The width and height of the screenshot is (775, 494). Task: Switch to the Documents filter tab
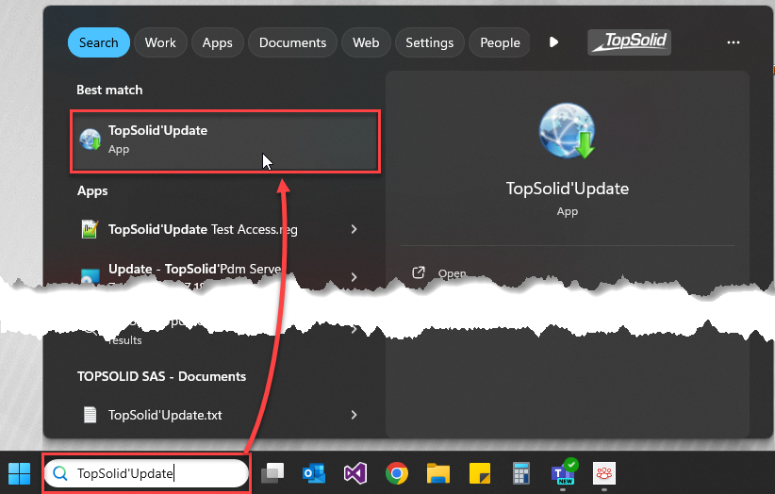[x=292, y=42]
